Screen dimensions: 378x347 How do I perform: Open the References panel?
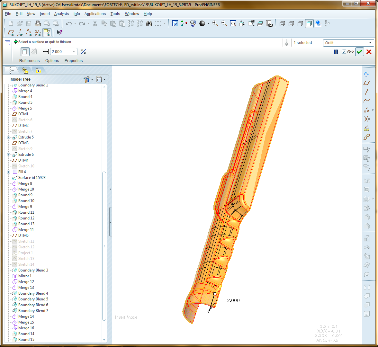coord(30,61)
